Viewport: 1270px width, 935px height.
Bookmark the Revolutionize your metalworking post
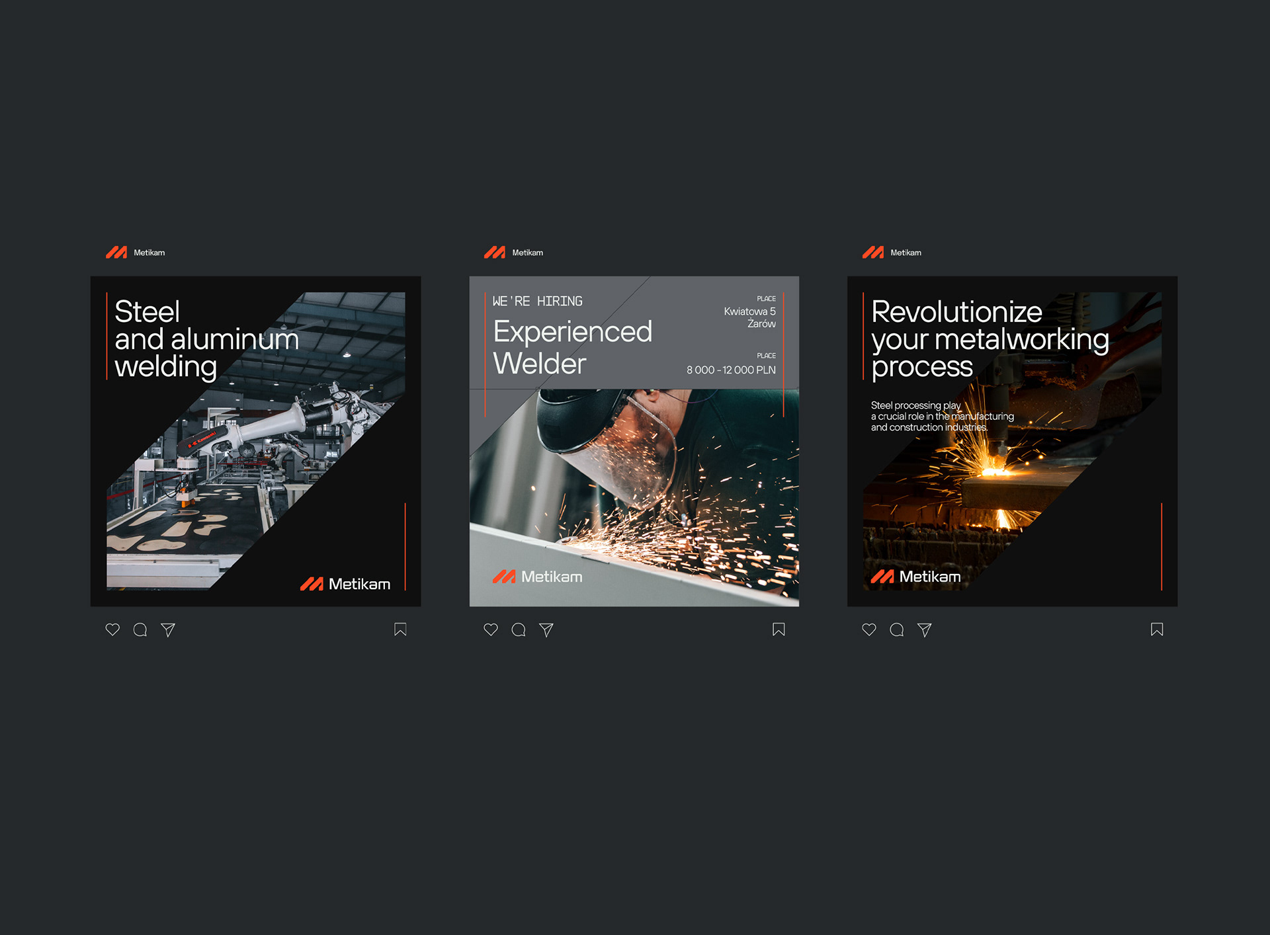coord(1157,630)
